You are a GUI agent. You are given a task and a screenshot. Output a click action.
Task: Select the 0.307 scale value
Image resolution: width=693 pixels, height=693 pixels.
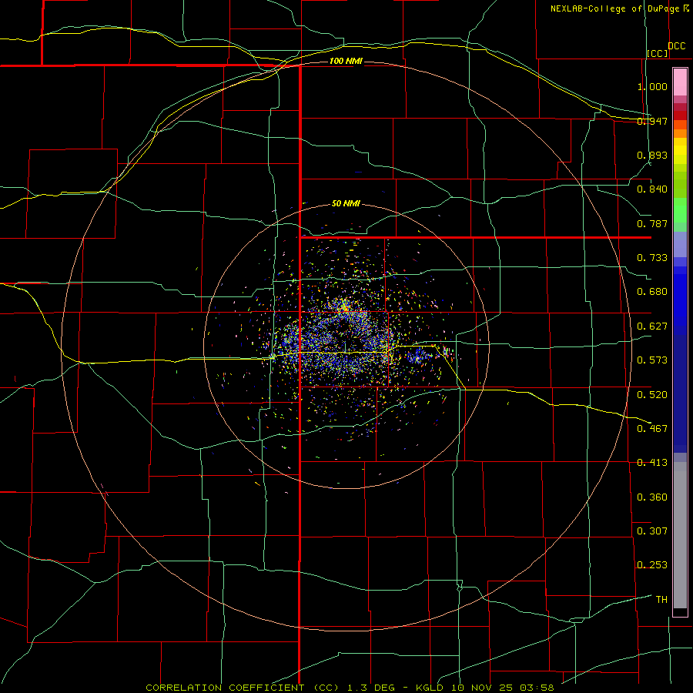(652, 531)
